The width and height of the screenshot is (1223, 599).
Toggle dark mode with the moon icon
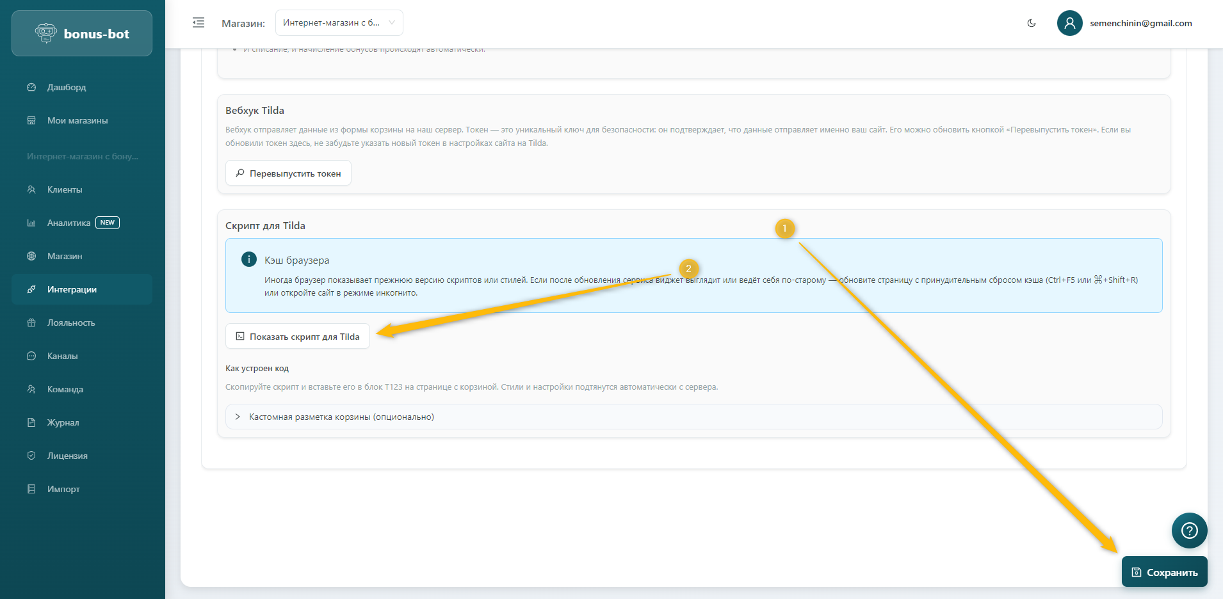click(1031, 23)
